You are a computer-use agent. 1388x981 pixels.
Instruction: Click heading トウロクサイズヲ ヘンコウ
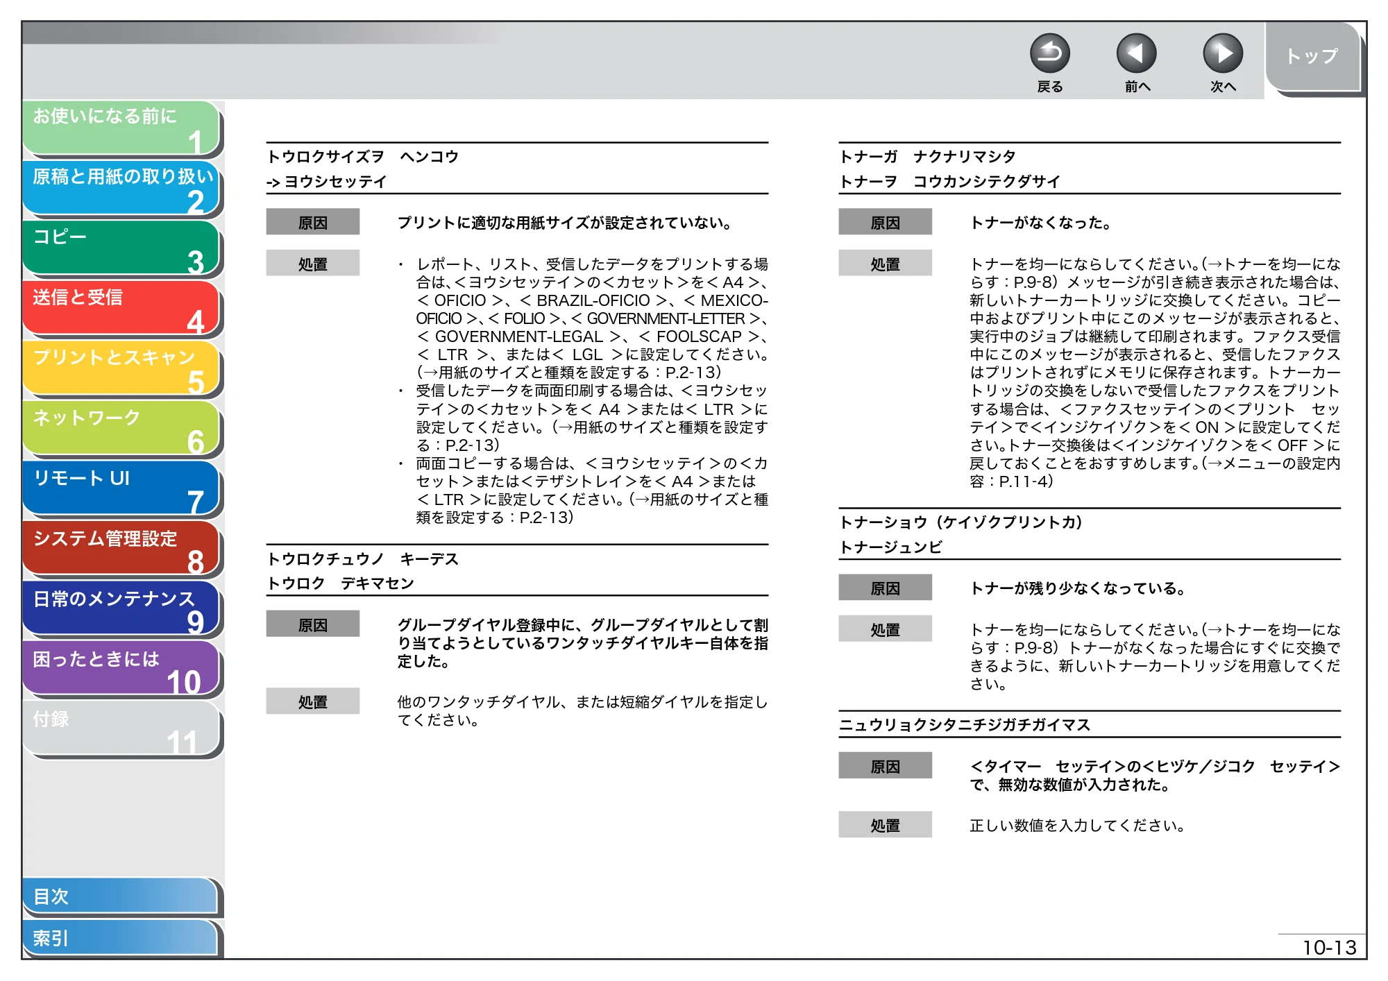[x=363, y=157]
